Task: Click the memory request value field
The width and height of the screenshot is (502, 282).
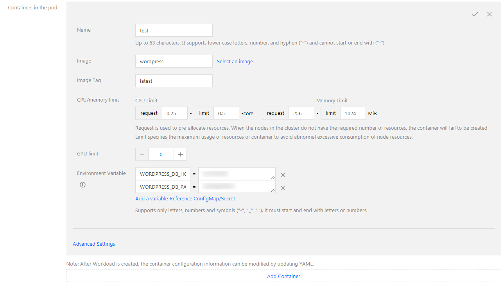Action: [x=301, y=113]
